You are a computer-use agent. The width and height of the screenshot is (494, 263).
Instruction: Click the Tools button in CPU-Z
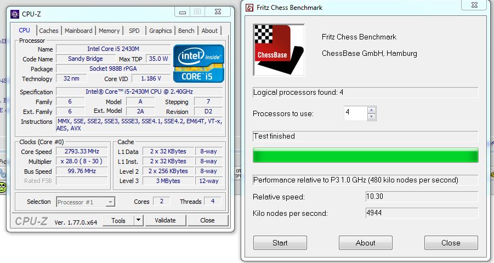(x=118, y=220)
